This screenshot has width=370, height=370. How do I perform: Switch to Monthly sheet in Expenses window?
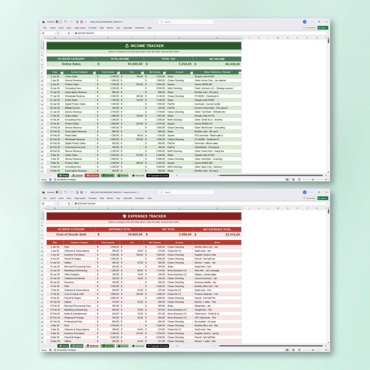coord(108,346)
